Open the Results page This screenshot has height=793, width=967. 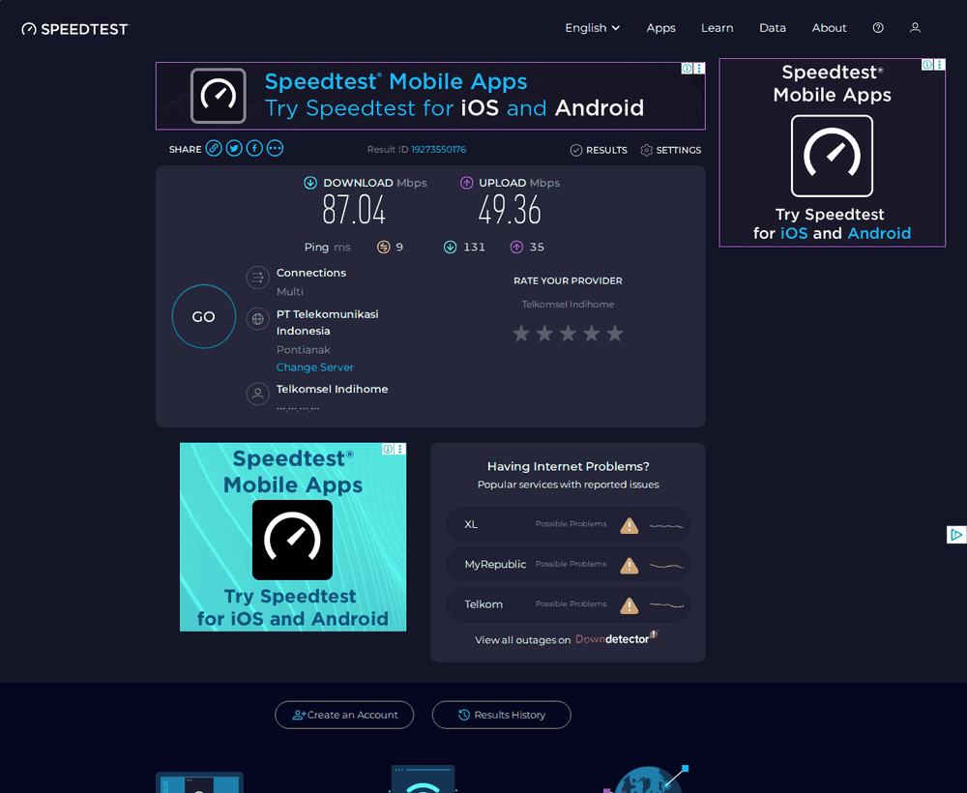click(x=599, y=150)
